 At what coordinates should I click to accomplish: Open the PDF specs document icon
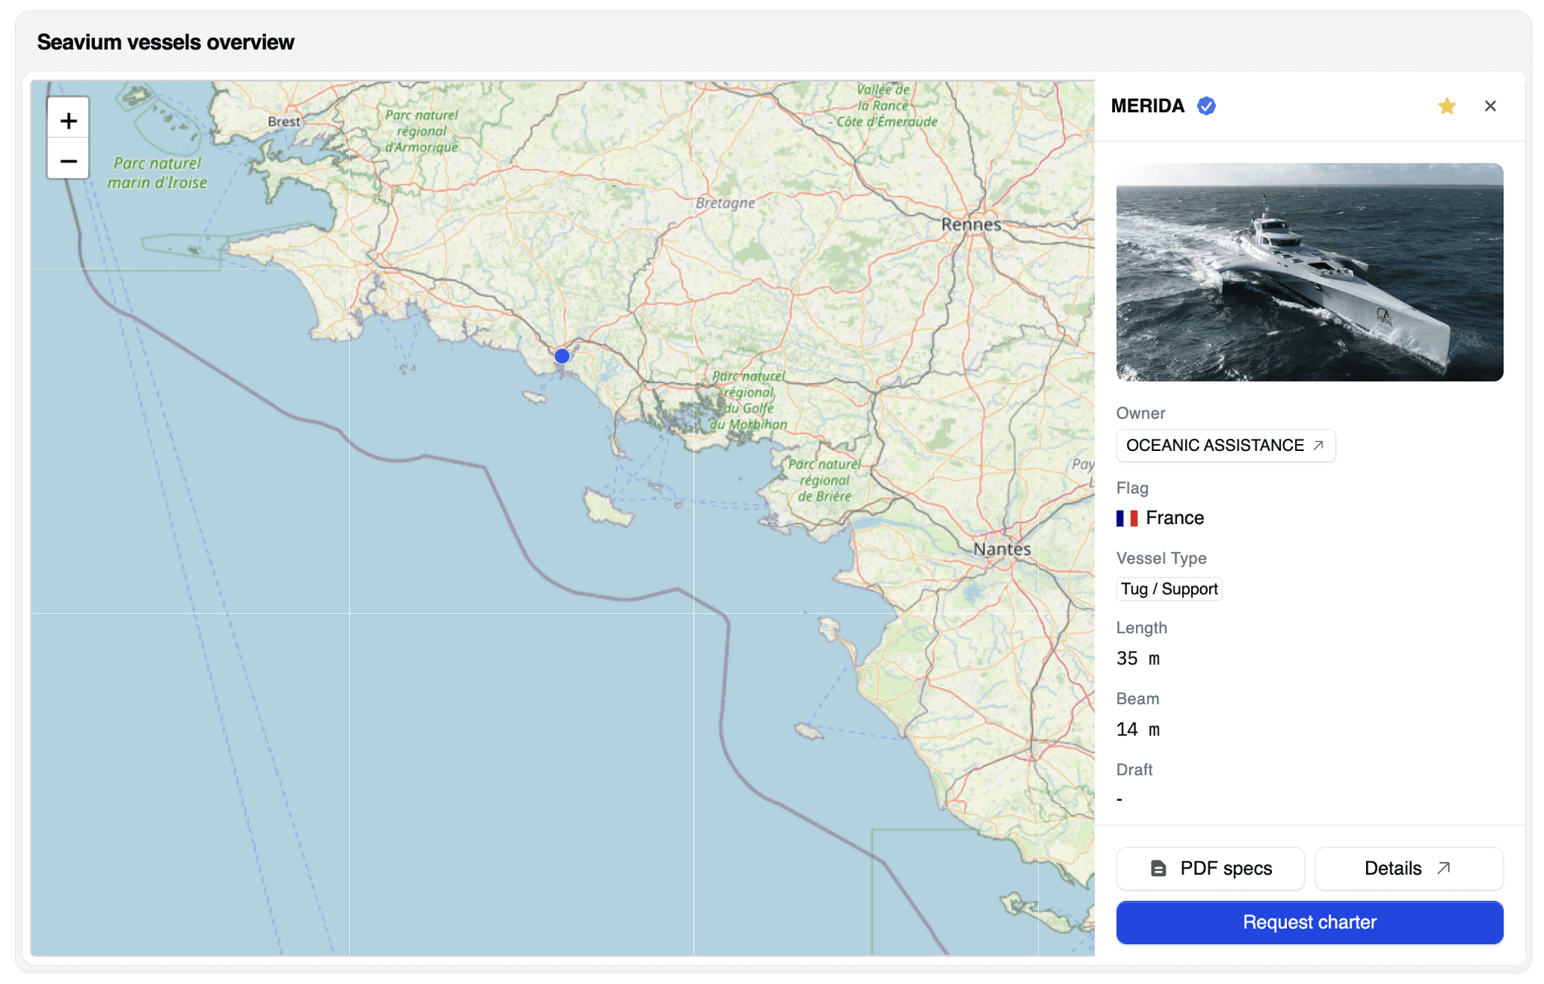1159,868
